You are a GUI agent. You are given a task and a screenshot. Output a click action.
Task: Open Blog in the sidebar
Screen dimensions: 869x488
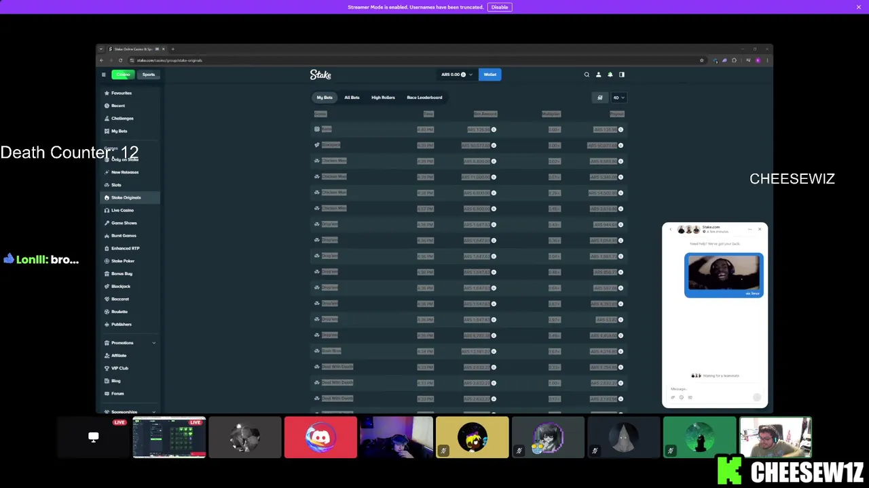click(129, 381)
